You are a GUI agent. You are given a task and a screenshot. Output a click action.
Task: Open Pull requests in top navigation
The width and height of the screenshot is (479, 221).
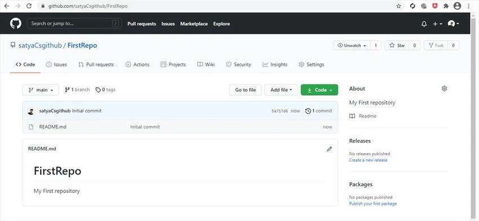(141, 24)
